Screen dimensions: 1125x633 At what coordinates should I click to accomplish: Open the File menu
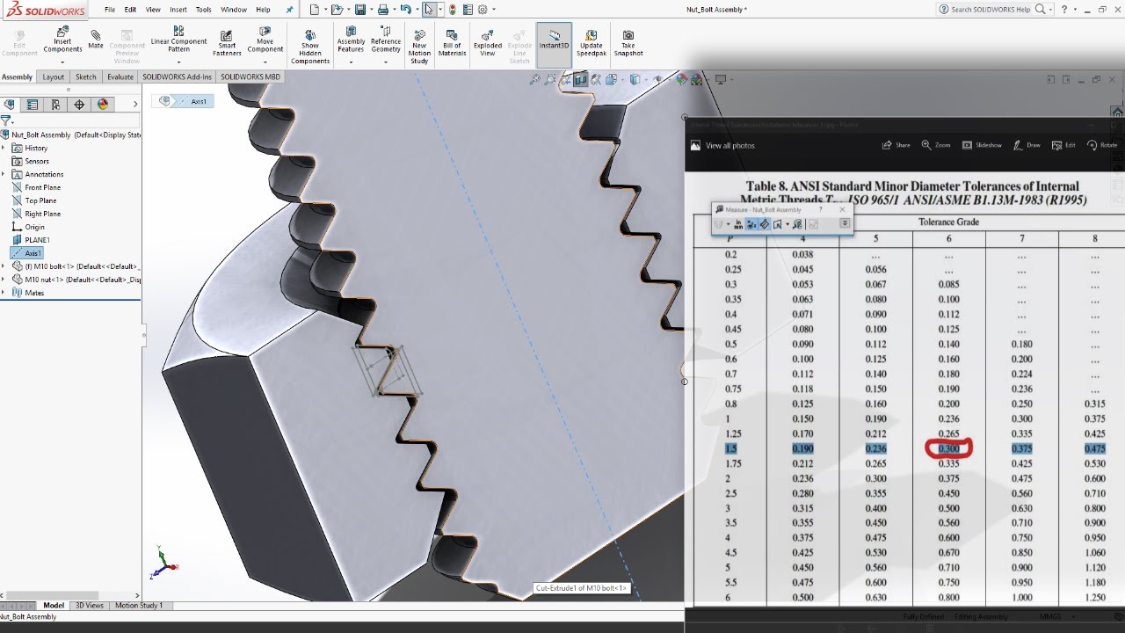coord(110,10)
